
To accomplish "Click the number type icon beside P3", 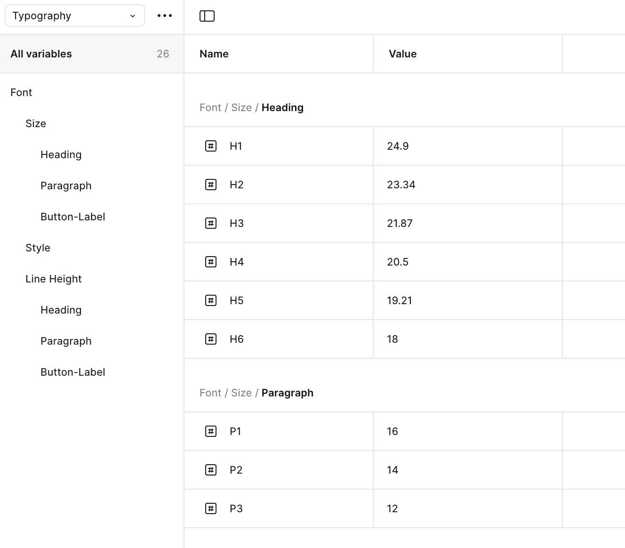I will (x=211, y=508).
